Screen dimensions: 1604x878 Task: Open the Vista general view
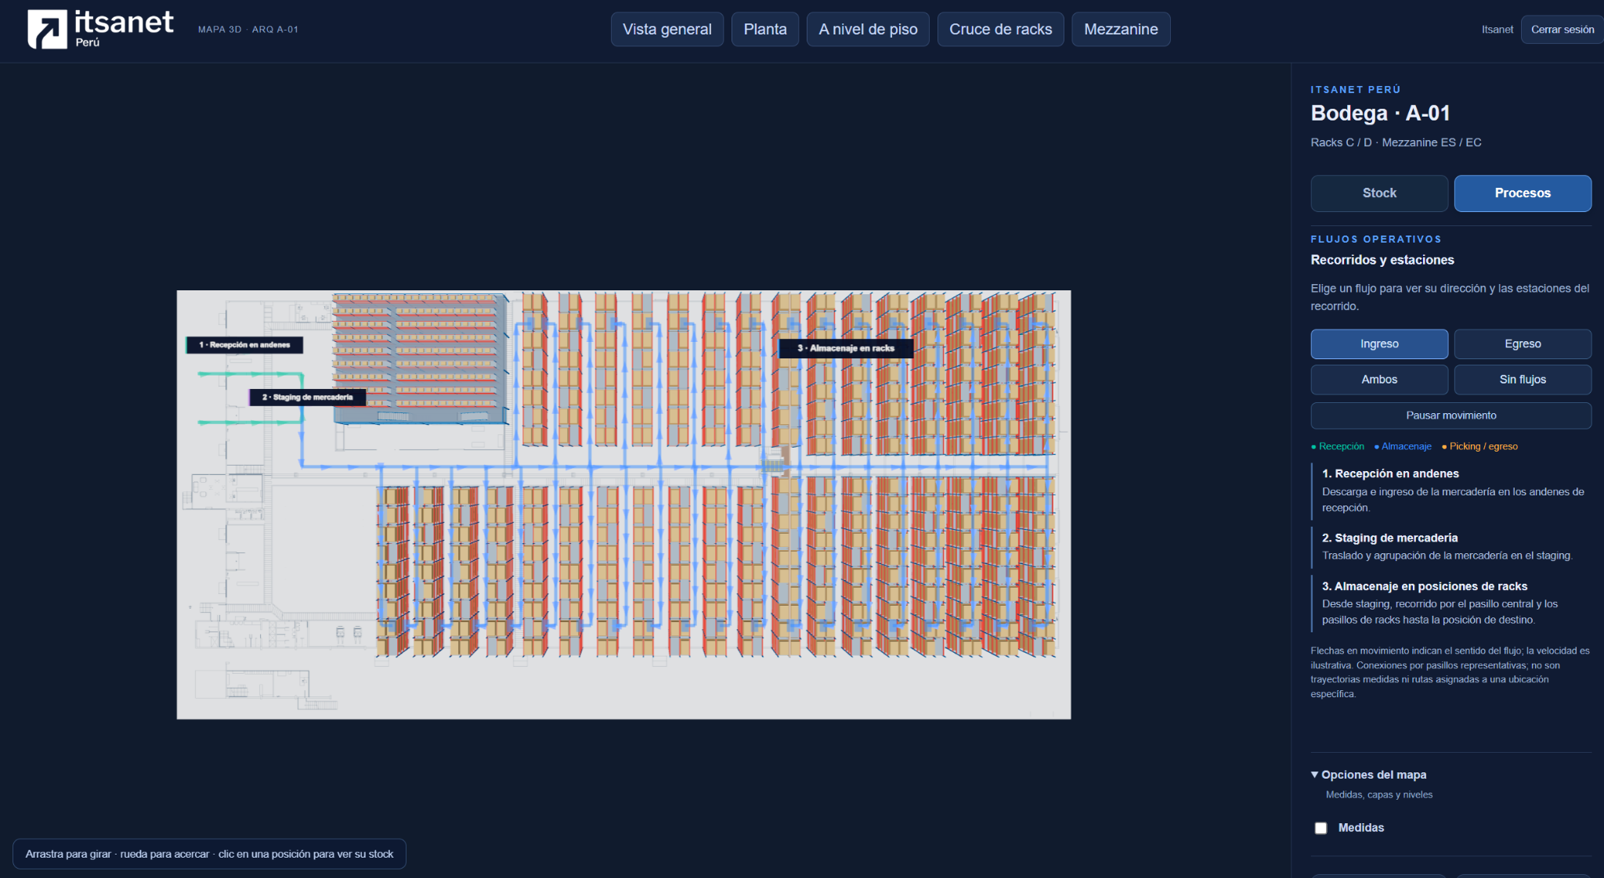coord(667,29)
